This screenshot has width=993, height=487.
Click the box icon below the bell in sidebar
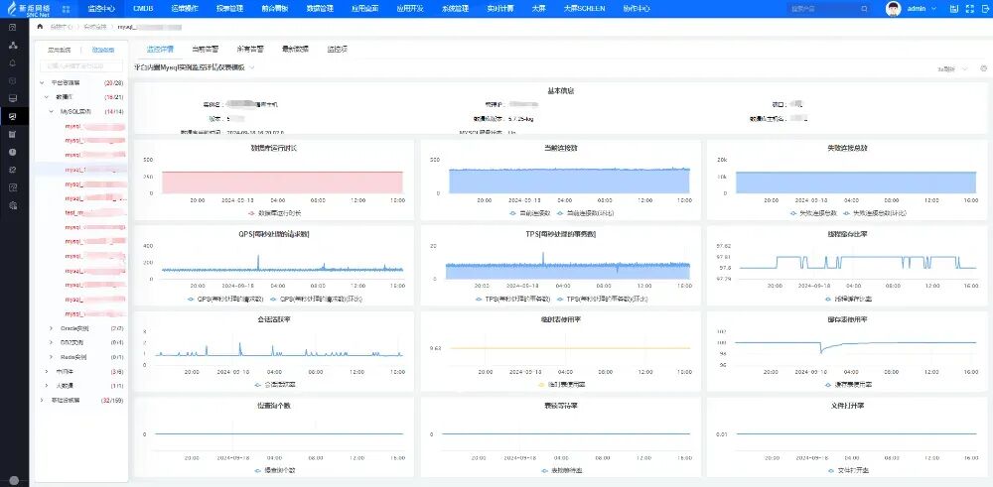(13, 81)
